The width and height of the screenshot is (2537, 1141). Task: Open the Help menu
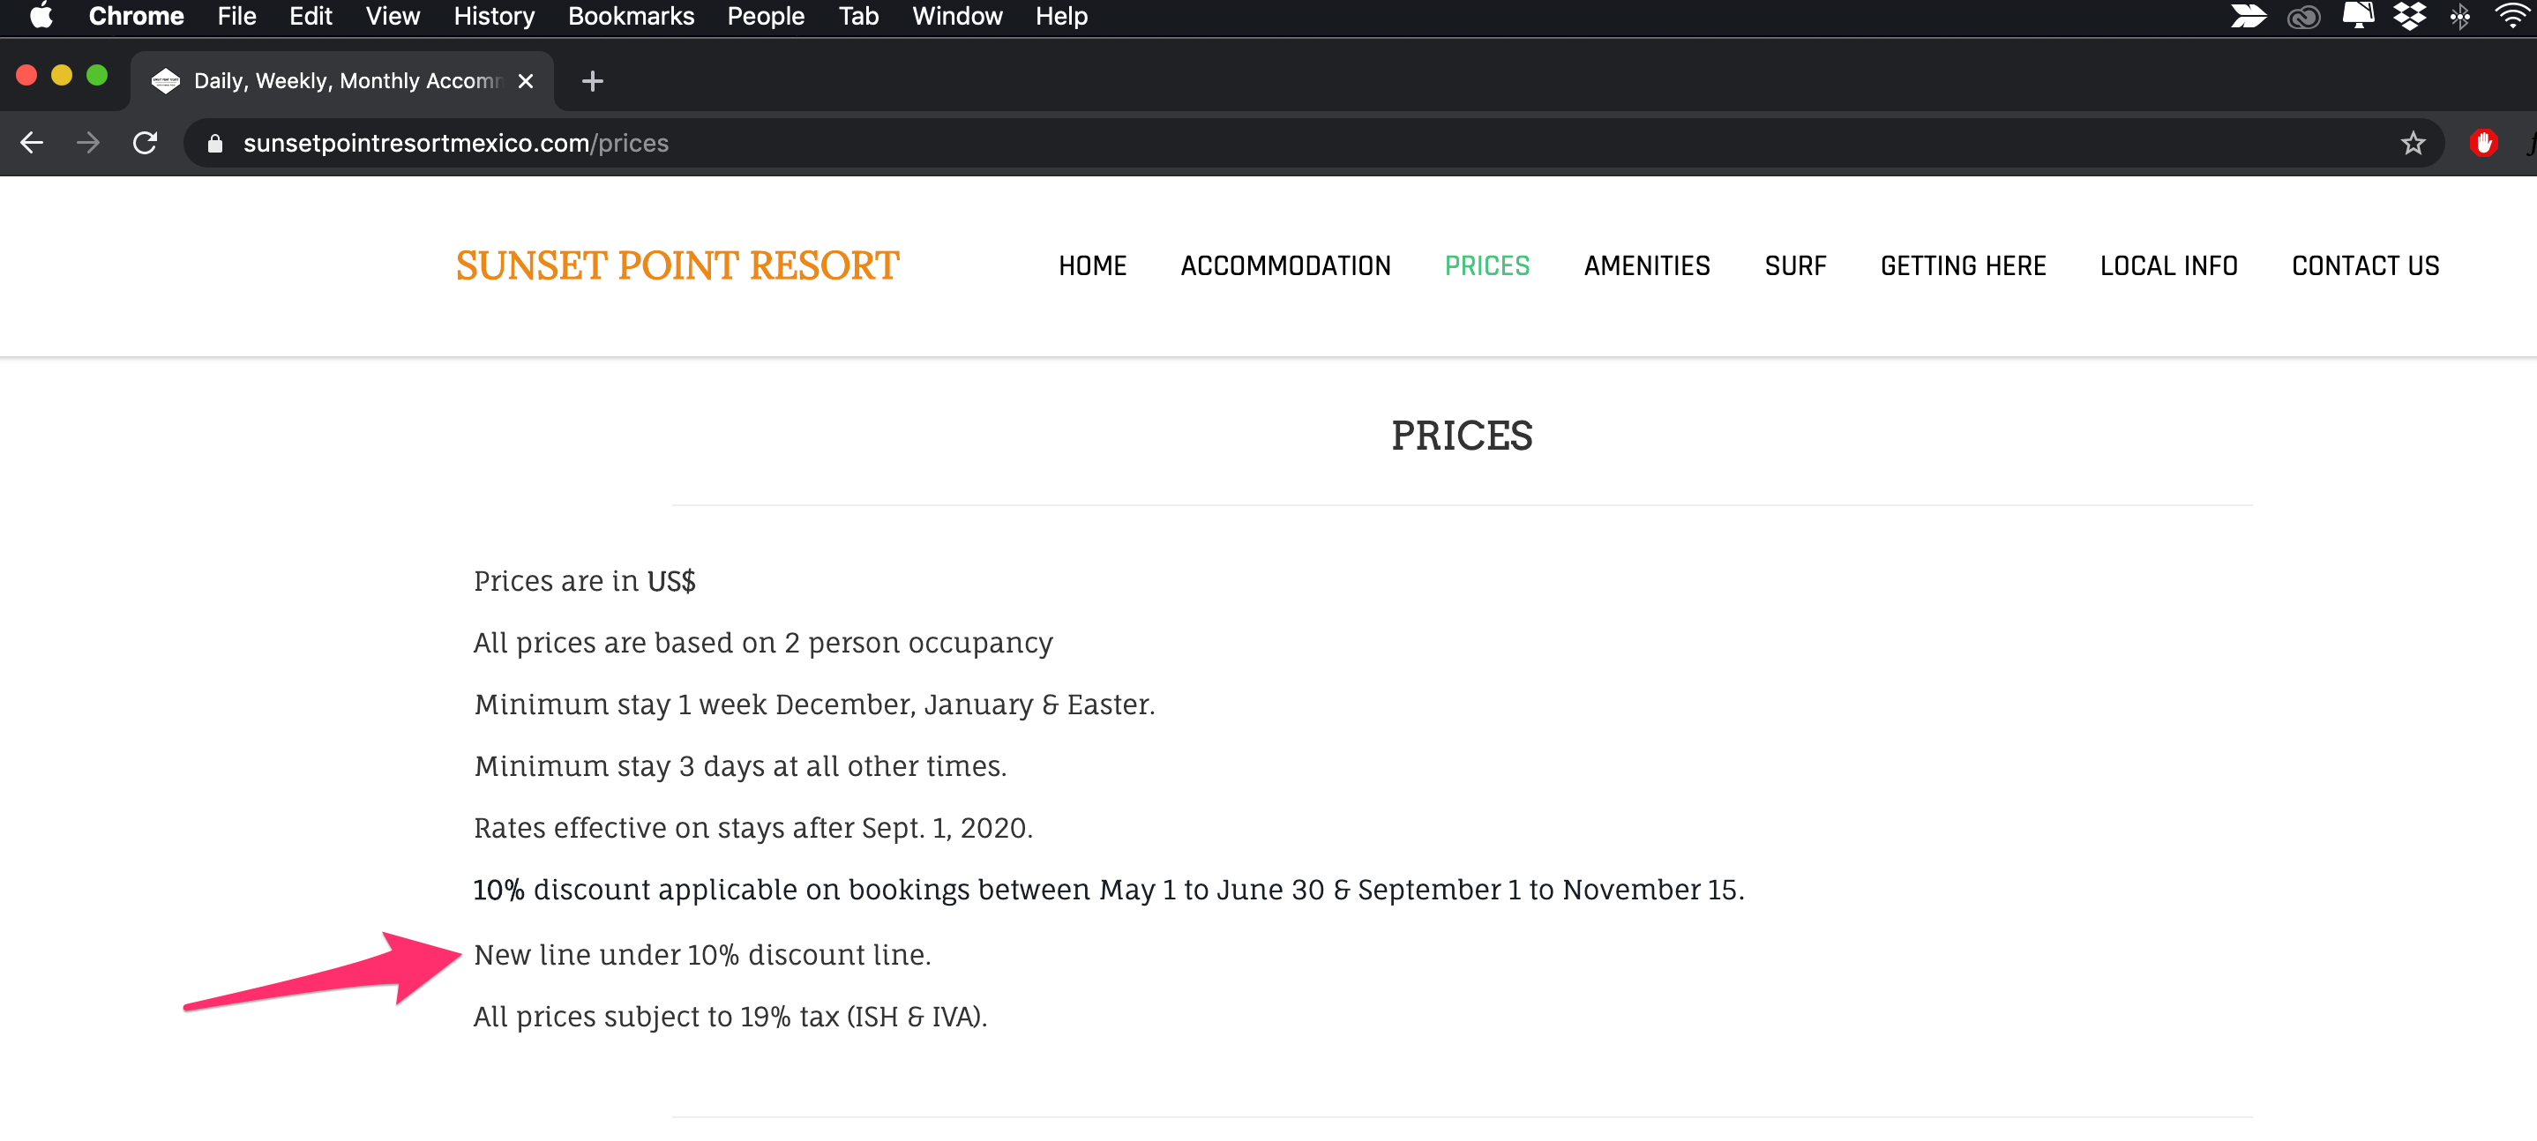[1060, 16]
